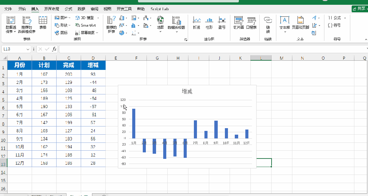Add a Slicer (切片器)
The width and height of the screenshot is (368, 196).
239,23
